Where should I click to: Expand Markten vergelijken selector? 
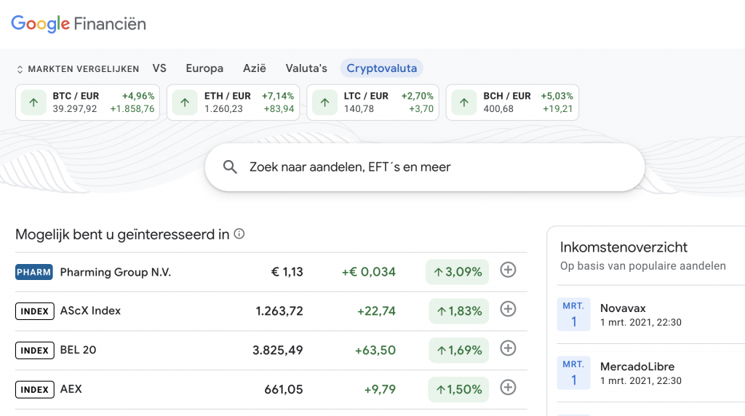[78, 69]
